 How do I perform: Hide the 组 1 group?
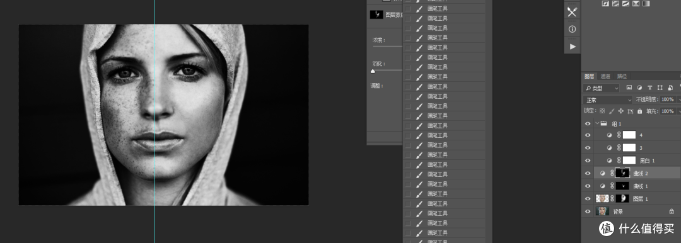[x=588, y=123]
